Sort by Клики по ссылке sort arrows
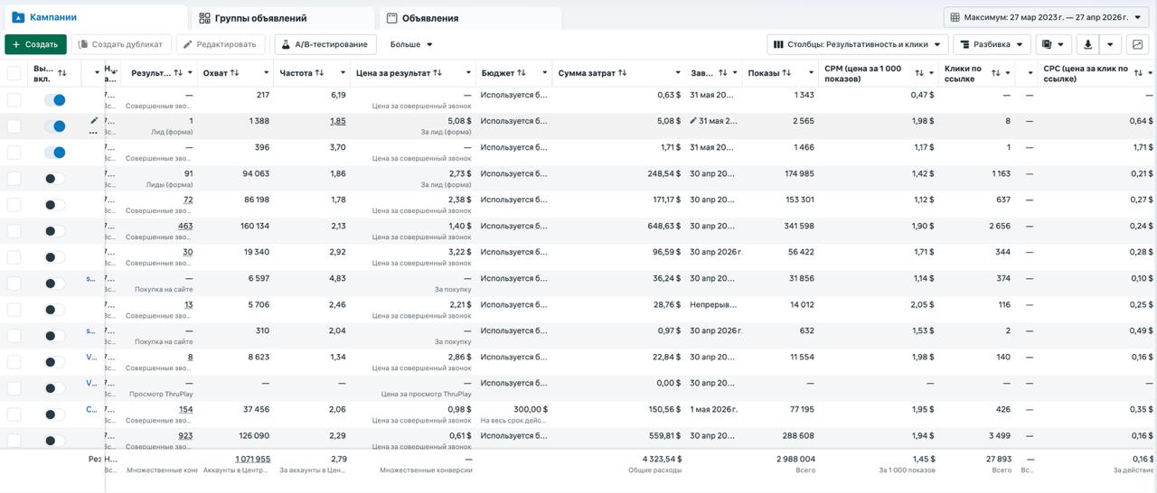 point(995,73)
